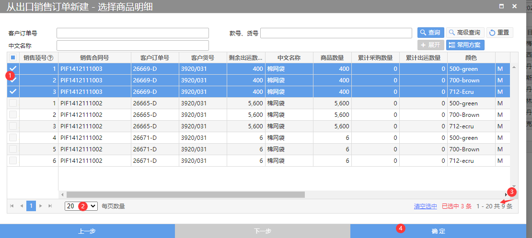Click the 重置 reset button
Screen dimensions: 532x238
pyautogui.click(x=499, y=33)
